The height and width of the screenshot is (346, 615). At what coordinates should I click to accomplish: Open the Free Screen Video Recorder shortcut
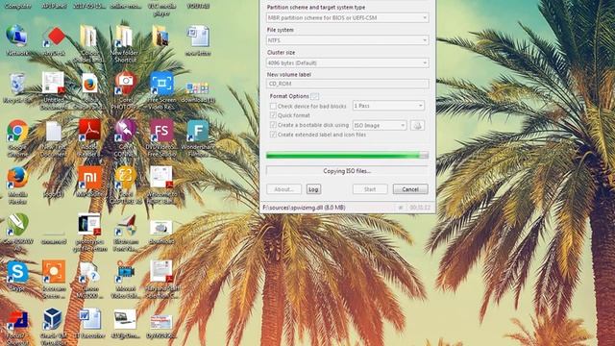point(161,84)
